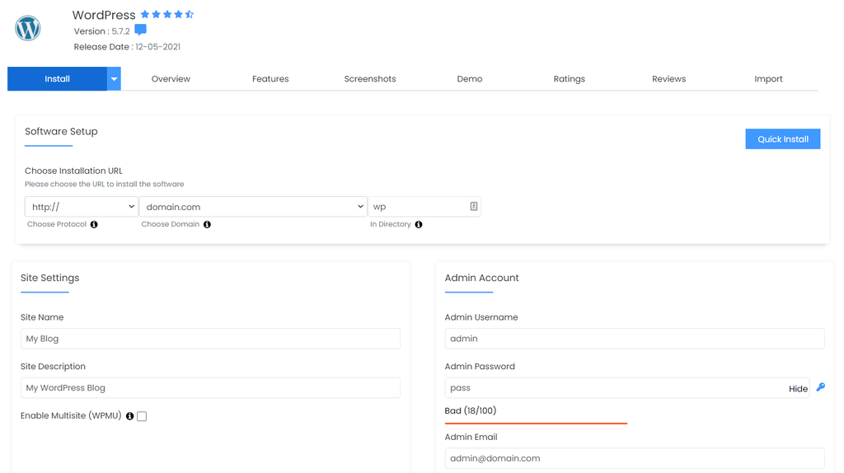Click the Choose Domain info icon
The image size is (844, 473).
(x=207, y=224)
